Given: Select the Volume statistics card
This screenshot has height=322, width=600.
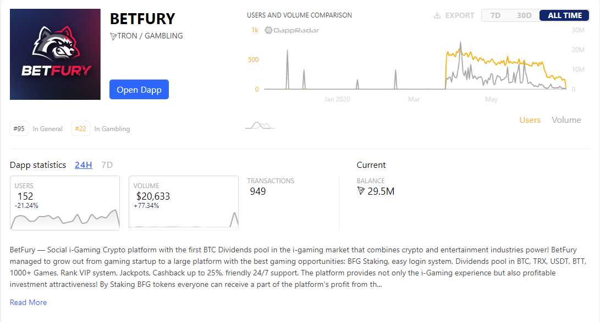Looking at the screenshot, I should click(184, 202).
